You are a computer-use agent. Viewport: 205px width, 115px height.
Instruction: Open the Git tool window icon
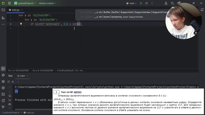coord(3,107)
